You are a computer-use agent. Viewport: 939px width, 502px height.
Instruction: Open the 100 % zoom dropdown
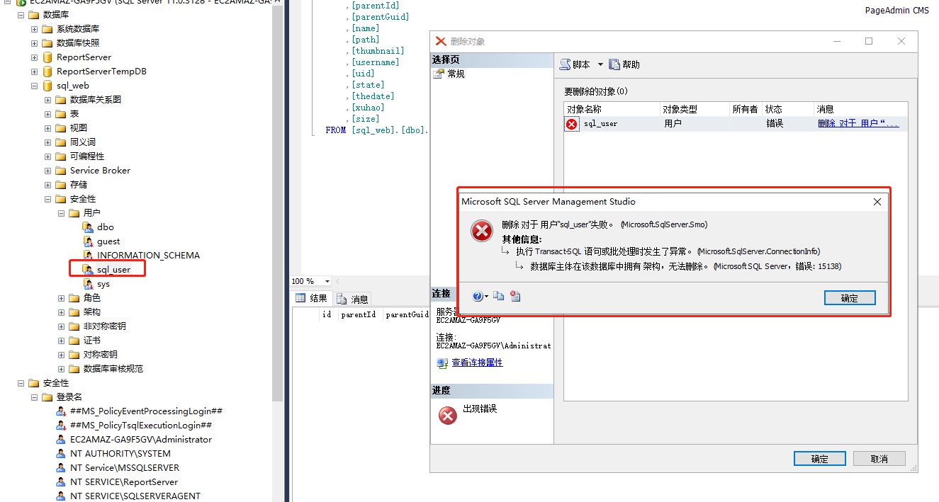(x=326, y=282)
